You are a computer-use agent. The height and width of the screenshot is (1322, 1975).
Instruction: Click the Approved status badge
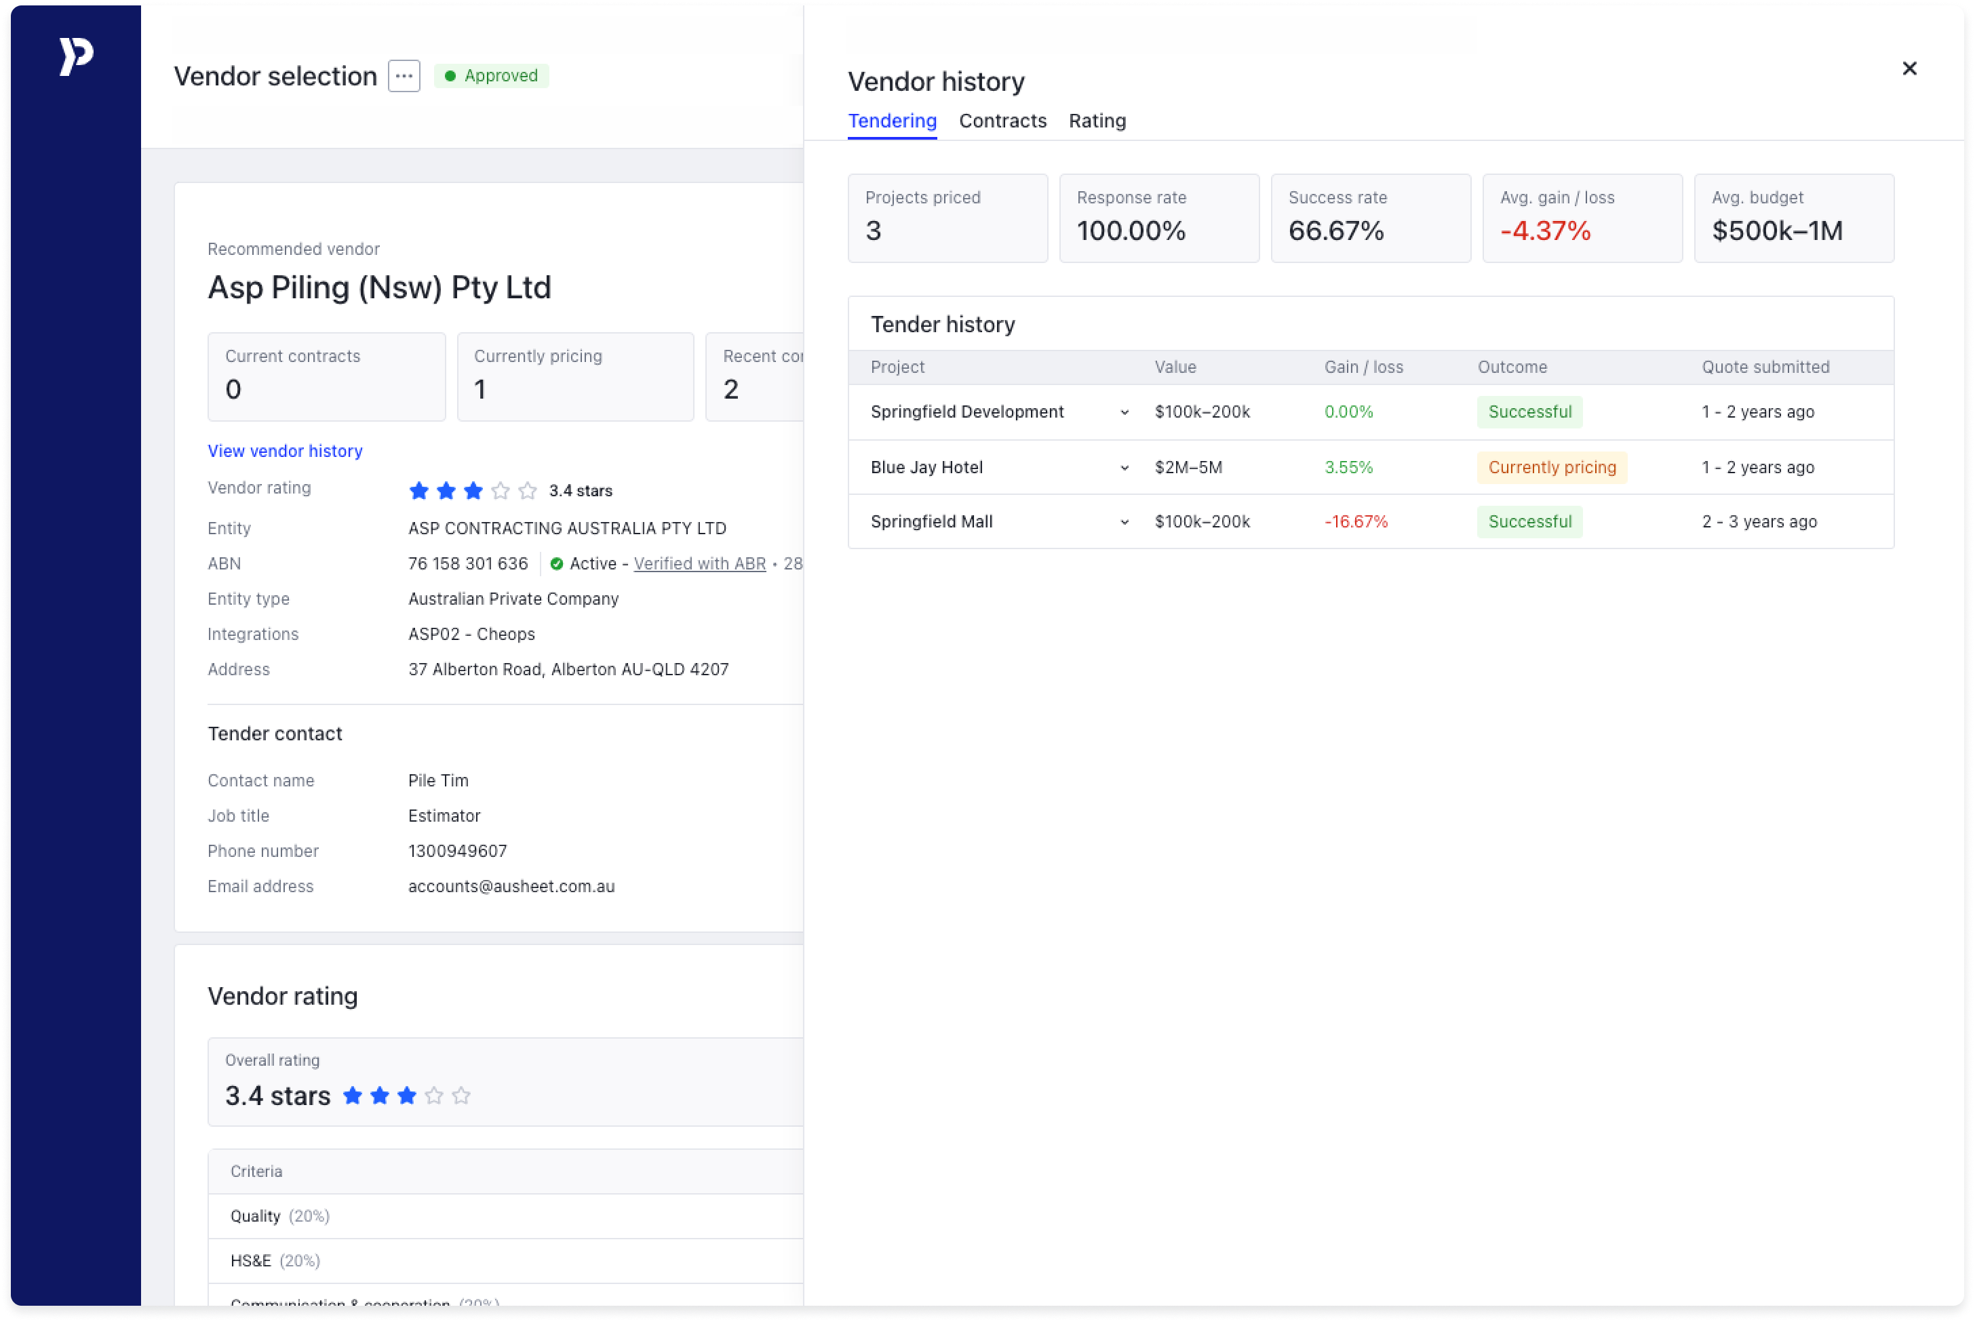click(492, 76)
